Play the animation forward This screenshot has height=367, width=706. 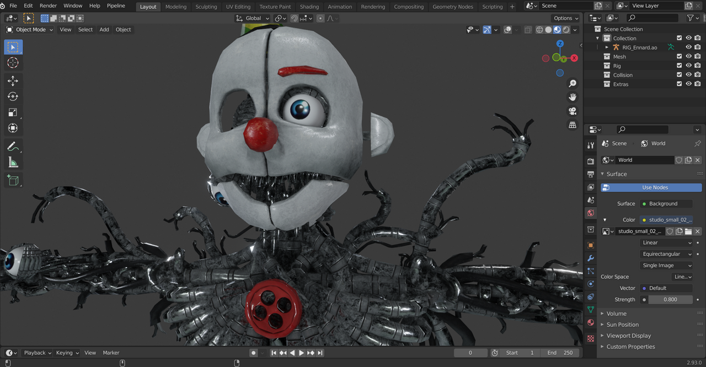click(x=301, y=353)
